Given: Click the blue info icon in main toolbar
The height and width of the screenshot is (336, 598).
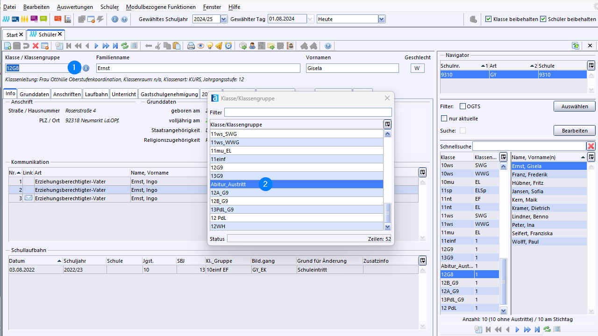Looking at the screenshot, I should click(115, 19).
